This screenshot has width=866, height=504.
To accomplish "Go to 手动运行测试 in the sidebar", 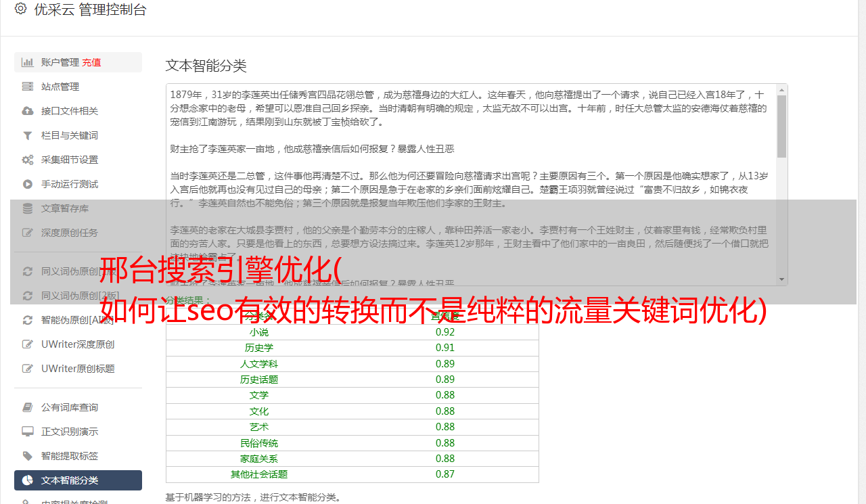I will [x=78, y=184].
